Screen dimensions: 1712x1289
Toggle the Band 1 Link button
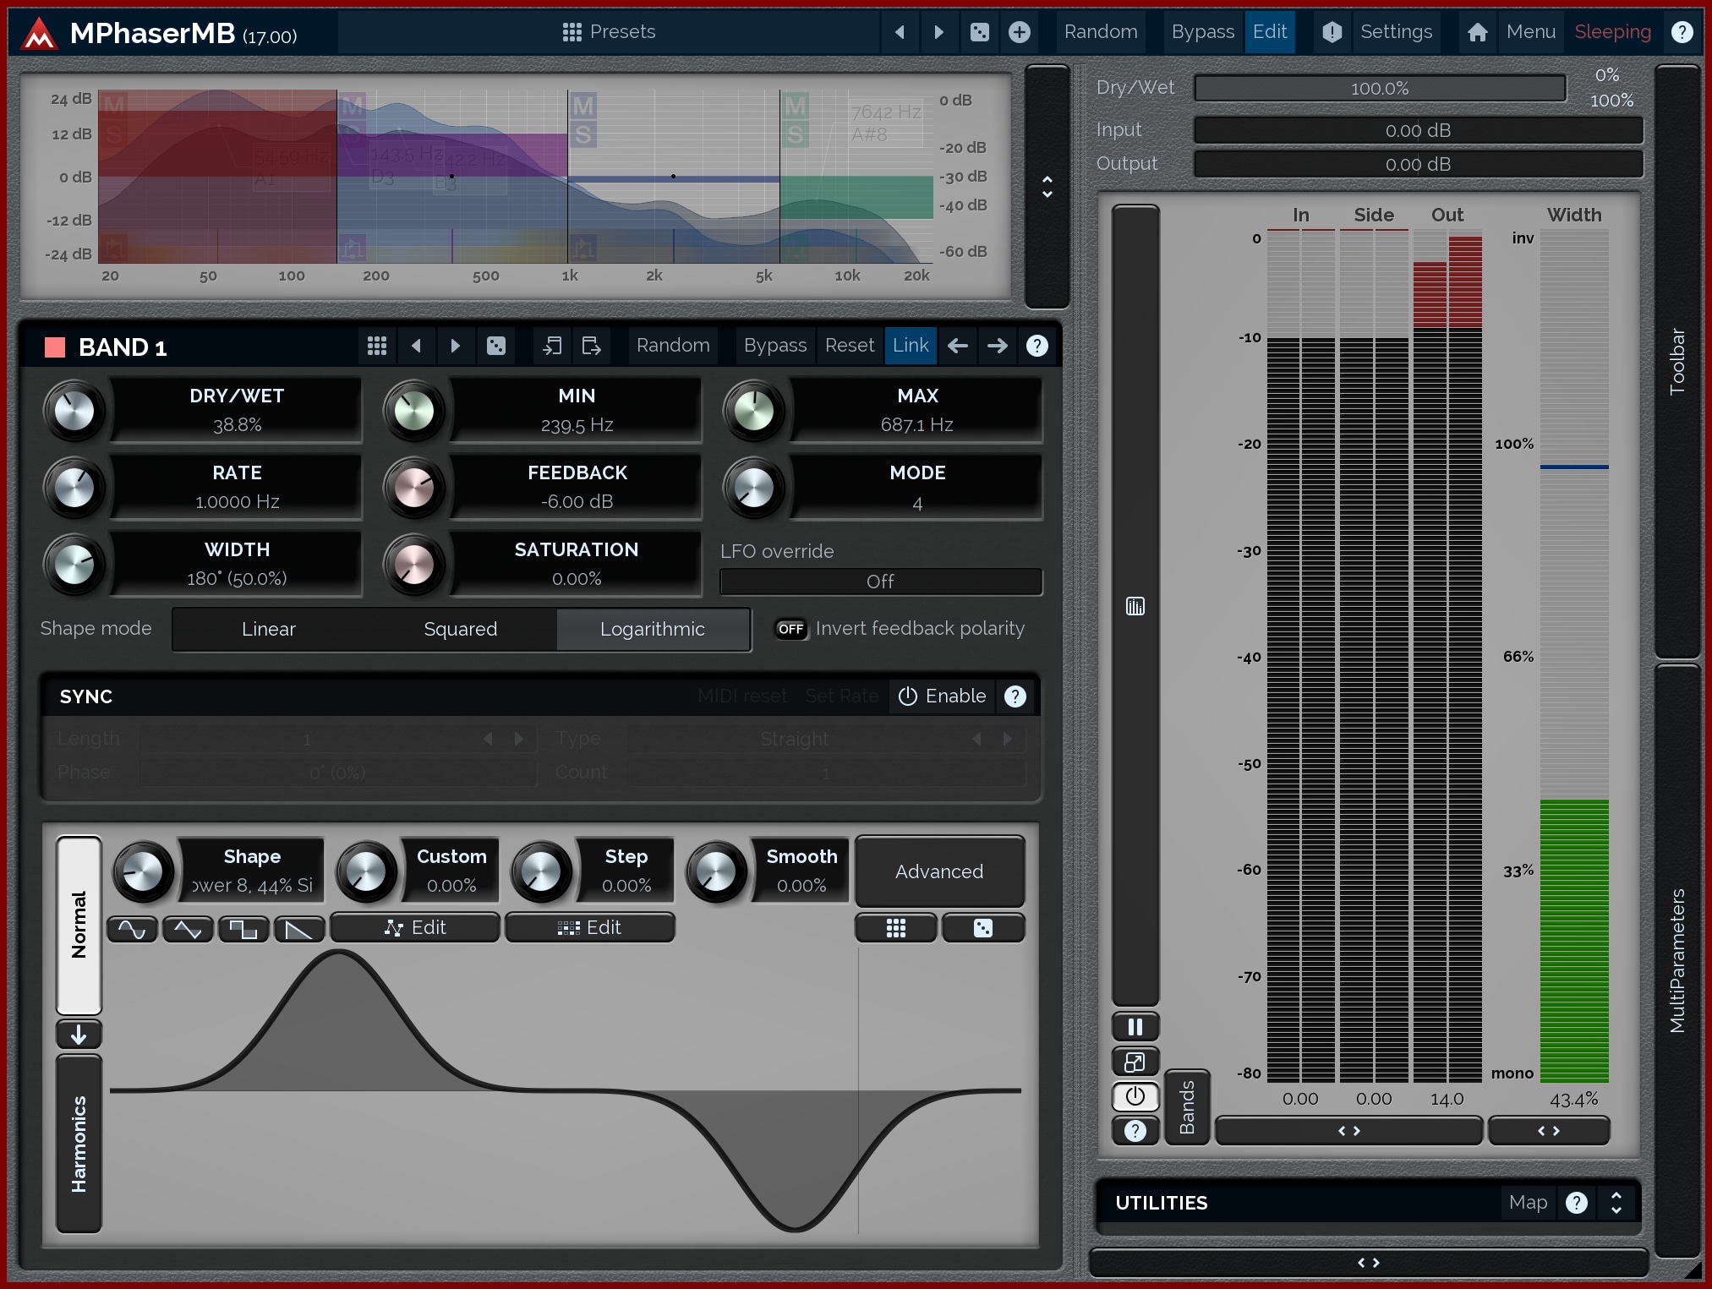[910, 346]
